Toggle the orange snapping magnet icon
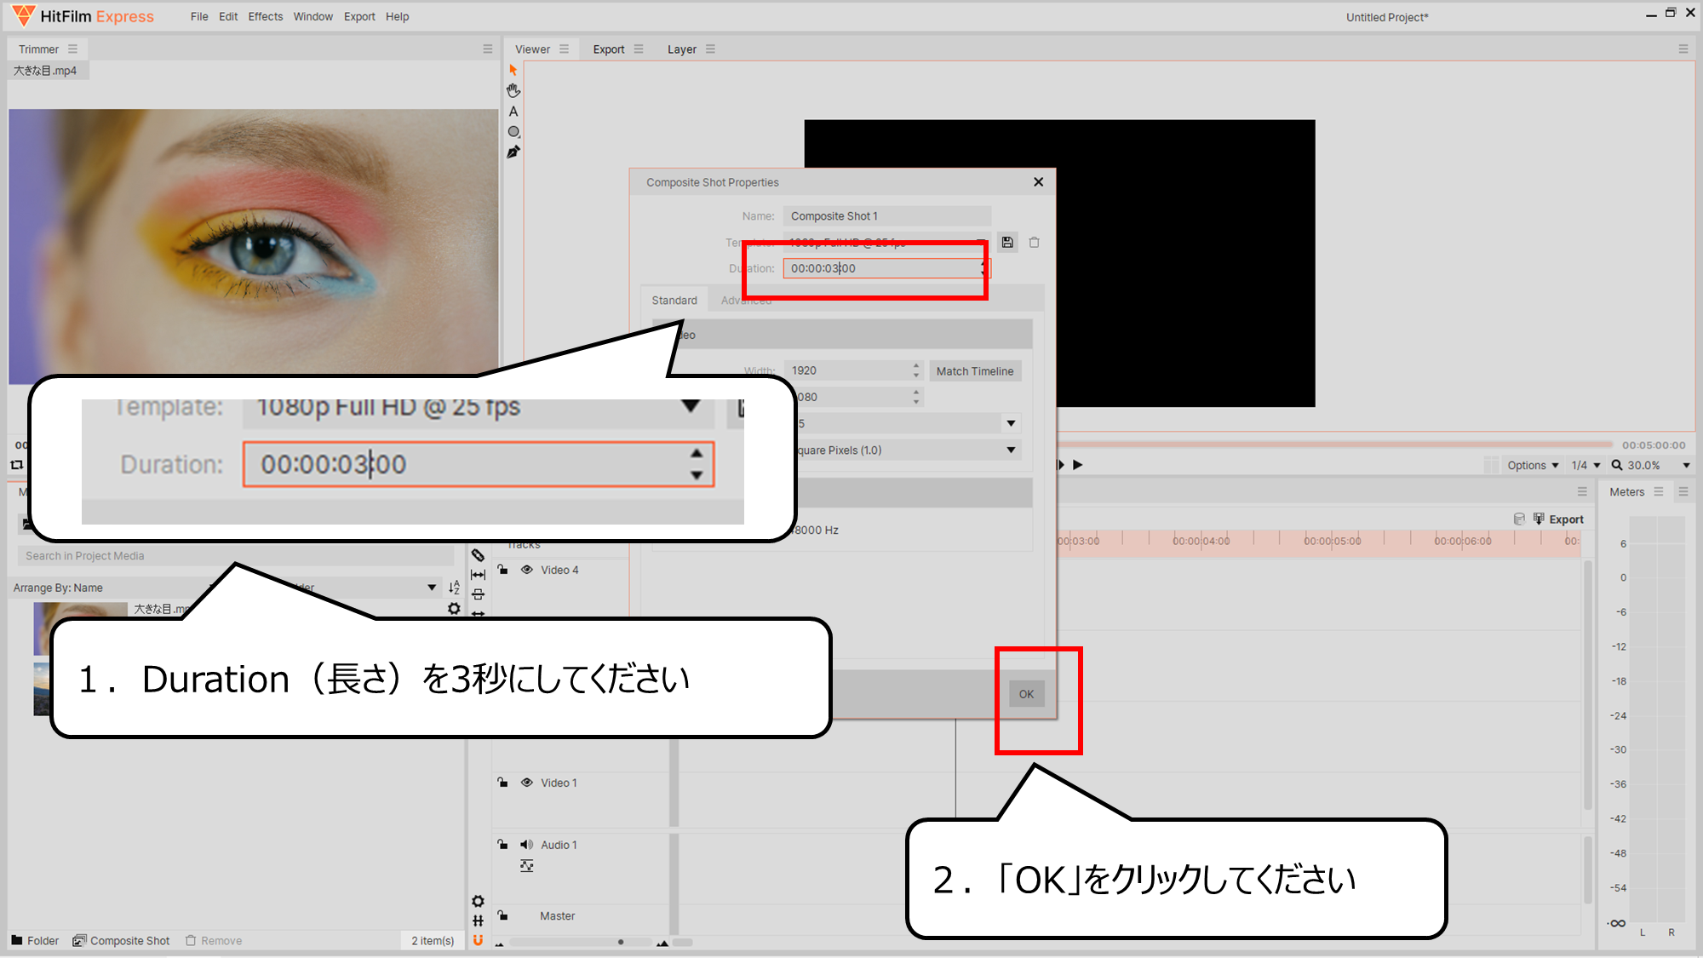Image resolution: width=1703 pixels, height=958 pixels. click(x=478, y=940)
